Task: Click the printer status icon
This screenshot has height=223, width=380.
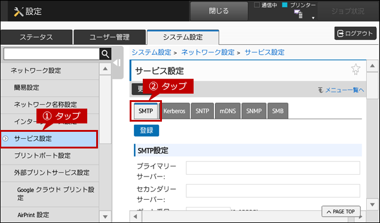Action: click(x=298, y=14)
